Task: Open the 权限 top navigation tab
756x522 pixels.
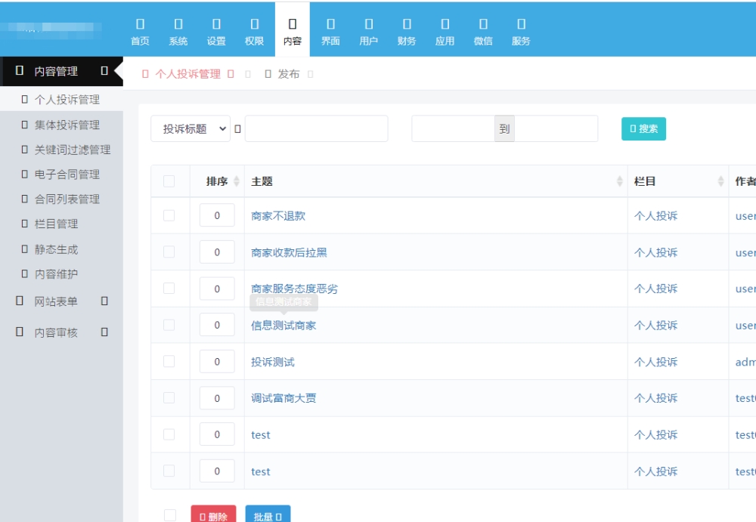Action: tap(255, 31)
